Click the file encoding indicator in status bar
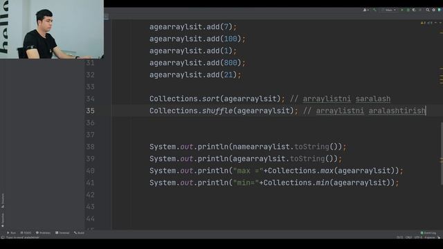The height and width of the screenshot is (249, 443). click(418, 237)
